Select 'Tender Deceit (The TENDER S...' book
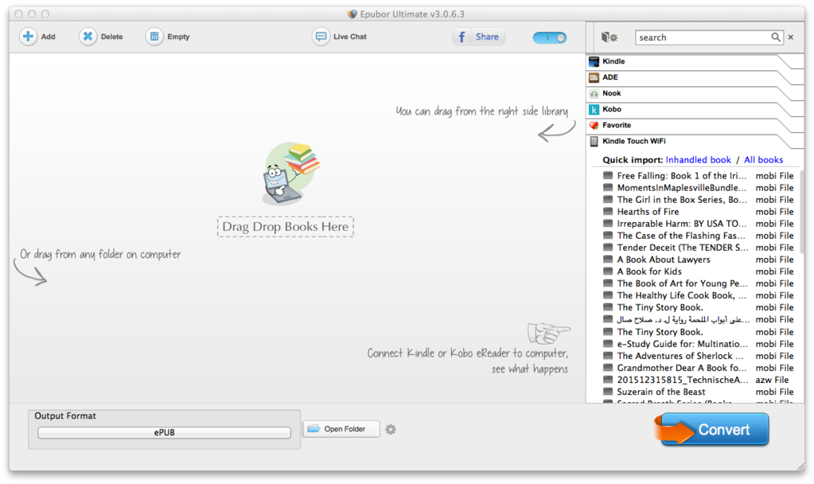This screenshot has width=814, height=484. pyautogui.click(x=698, y=248)
